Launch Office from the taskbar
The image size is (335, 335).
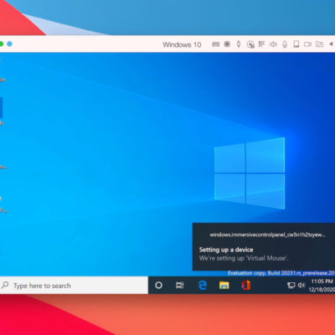(246, 286)
